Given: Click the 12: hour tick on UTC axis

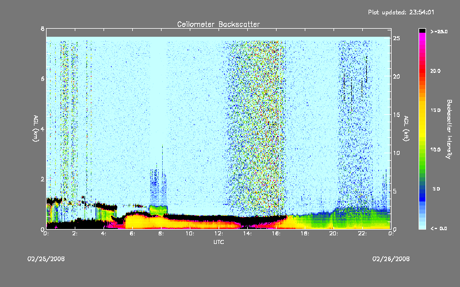Looking at the screenshot, I should point(218,234).
